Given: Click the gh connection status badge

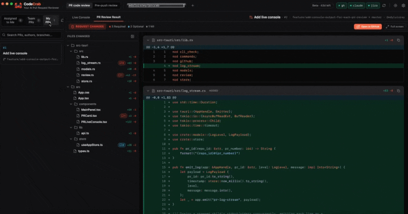Looking at the screenshot, I should click(341, 5).
